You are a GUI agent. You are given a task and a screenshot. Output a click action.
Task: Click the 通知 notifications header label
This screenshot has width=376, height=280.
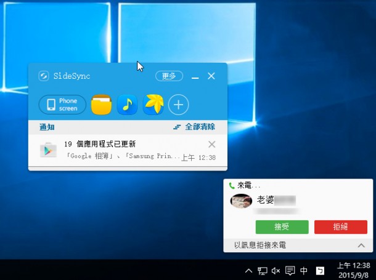[47, 127]
